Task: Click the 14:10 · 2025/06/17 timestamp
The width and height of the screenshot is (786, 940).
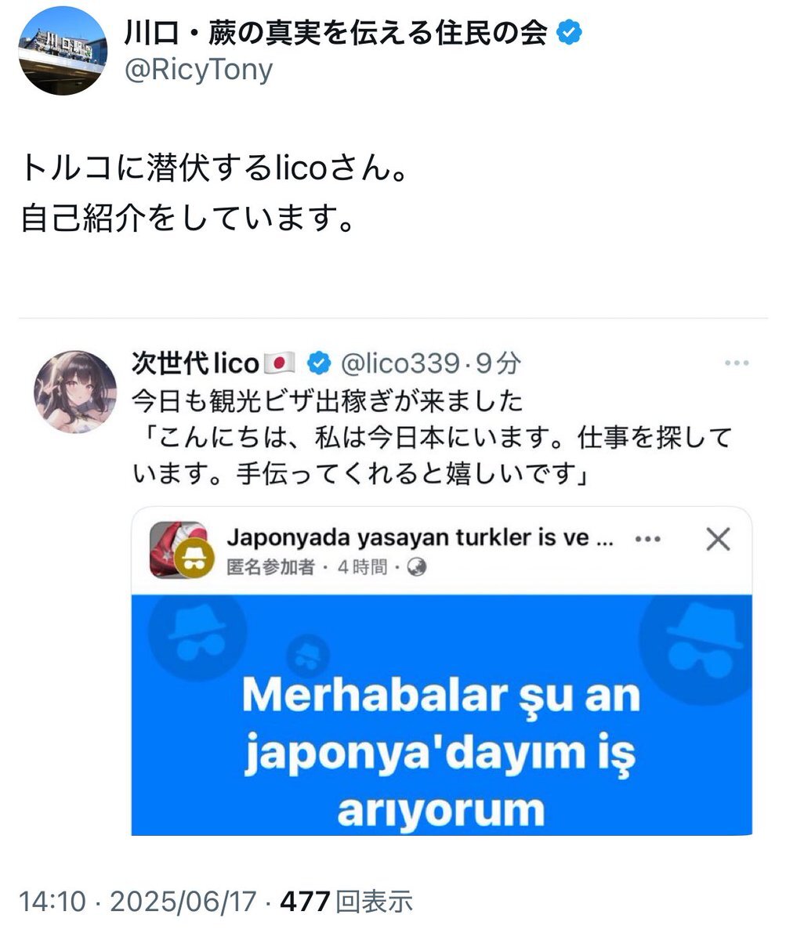Action: pyautogui.click(x=137, y=902)
